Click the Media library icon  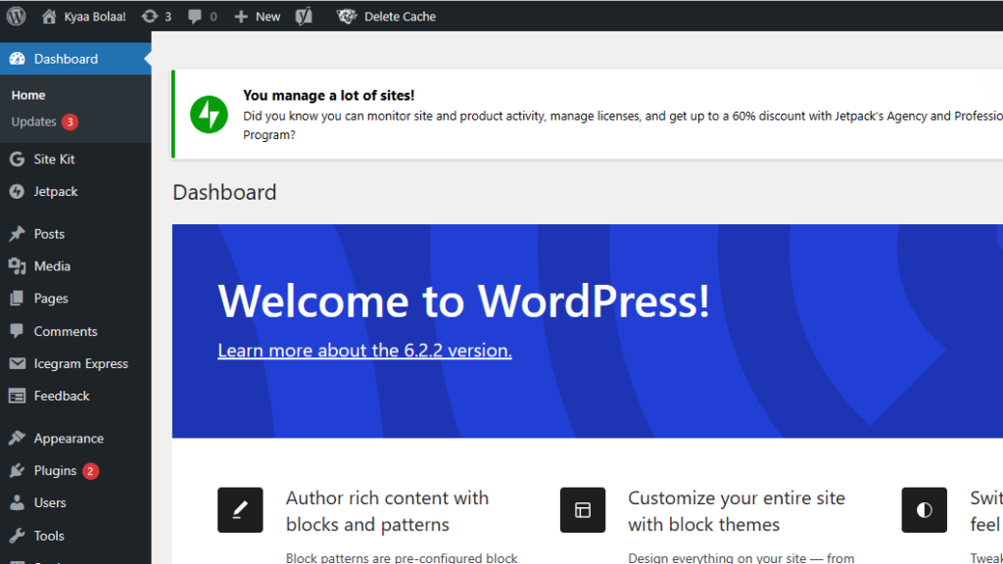click(18, 266)
